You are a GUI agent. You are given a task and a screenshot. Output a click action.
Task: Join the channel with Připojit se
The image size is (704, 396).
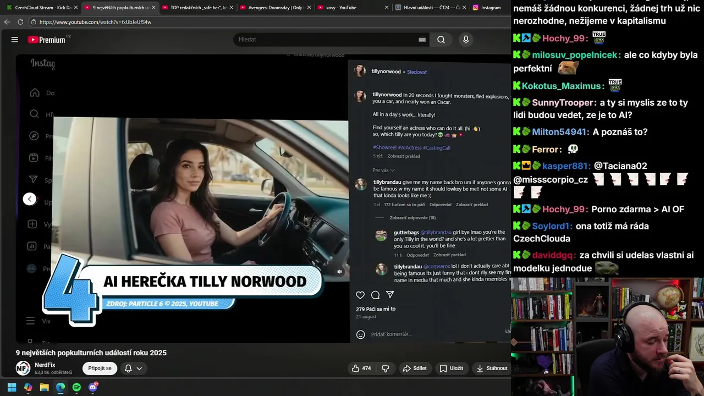coord(100,369)
